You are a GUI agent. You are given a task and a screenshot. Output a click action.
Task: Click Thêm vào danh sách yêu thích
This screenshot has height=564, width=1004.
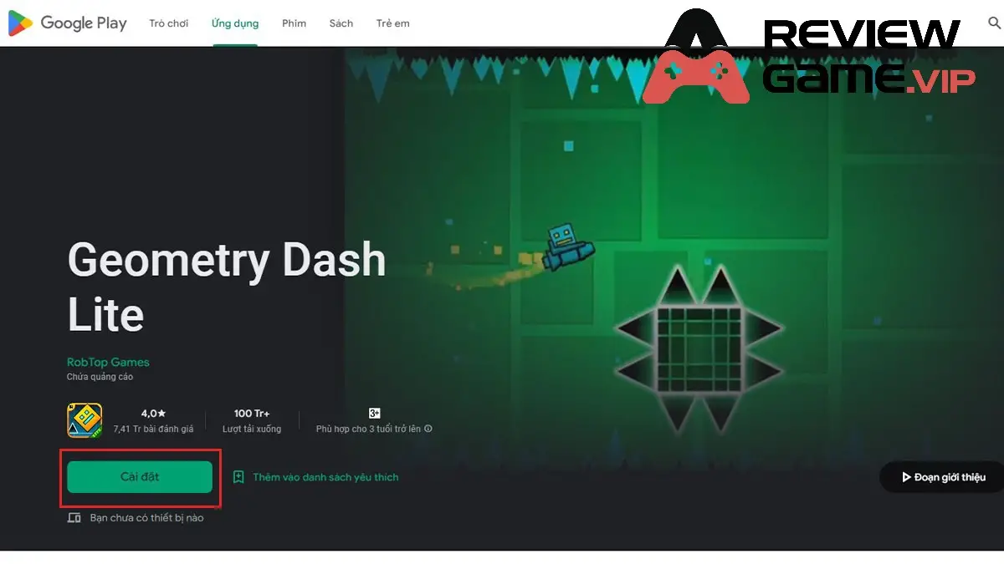tap(325, 477)
